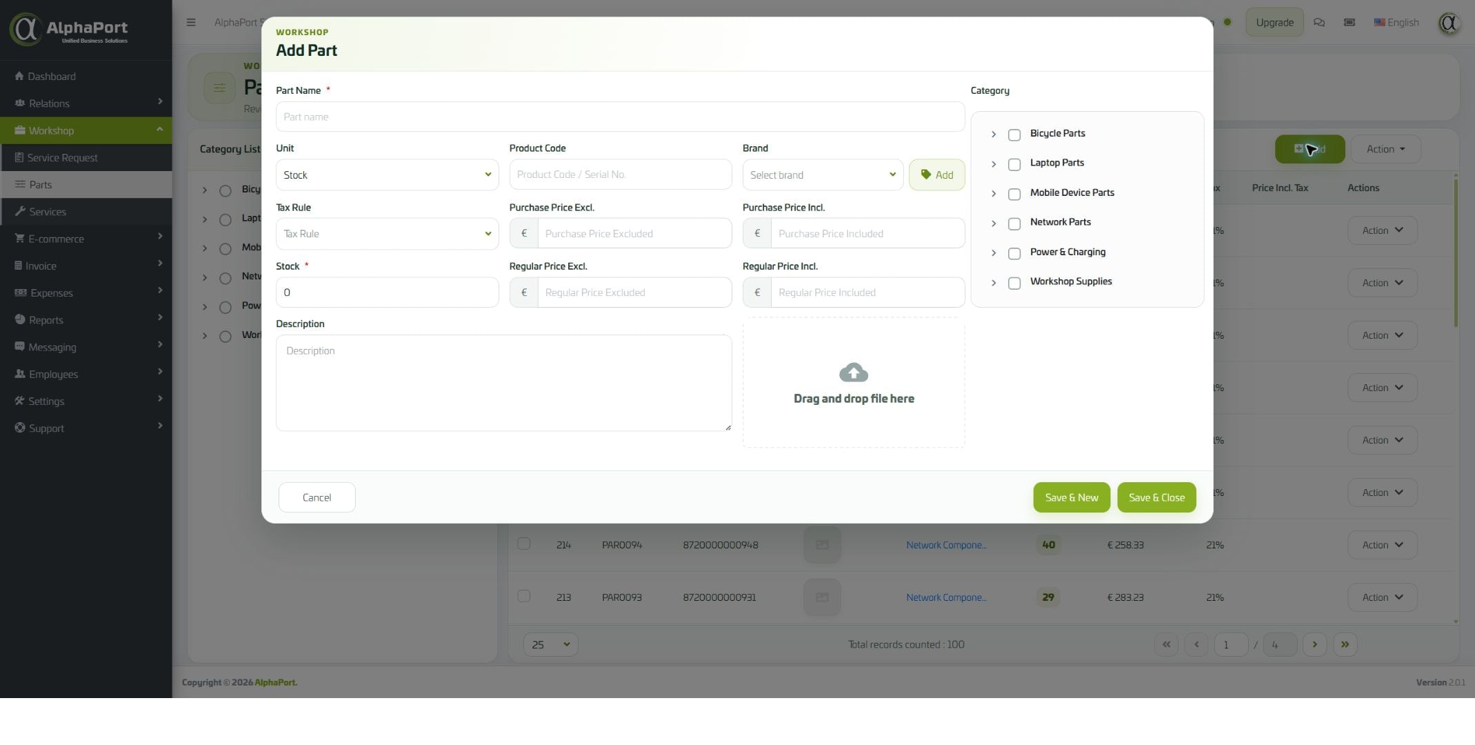1475x745 pixels.
Task: Check the Laptop Parts category checkbox
Action: click(1014, 164)
